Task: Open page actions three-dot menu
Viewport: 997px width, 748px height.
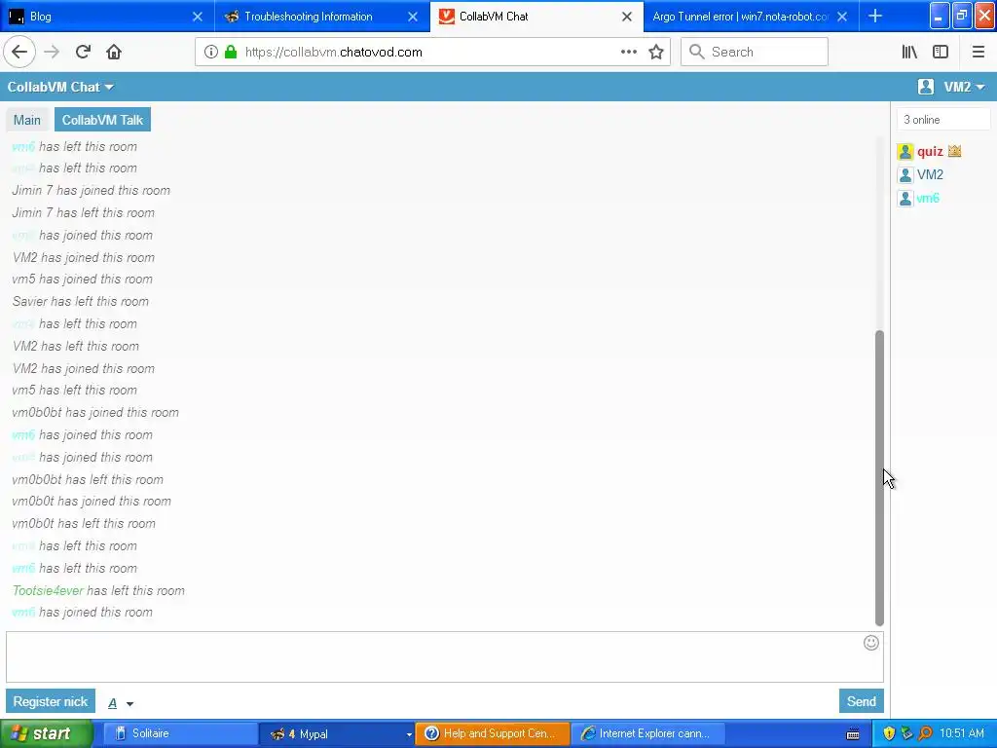Action: coord(629,53)
